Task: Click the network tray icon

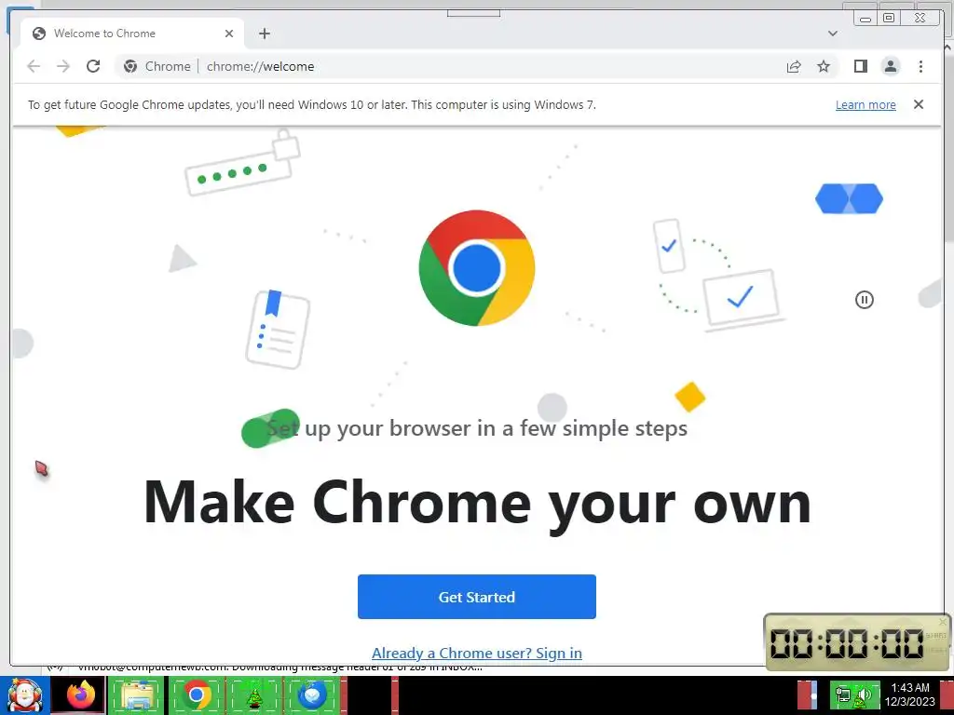Action: tap(842, 695)
